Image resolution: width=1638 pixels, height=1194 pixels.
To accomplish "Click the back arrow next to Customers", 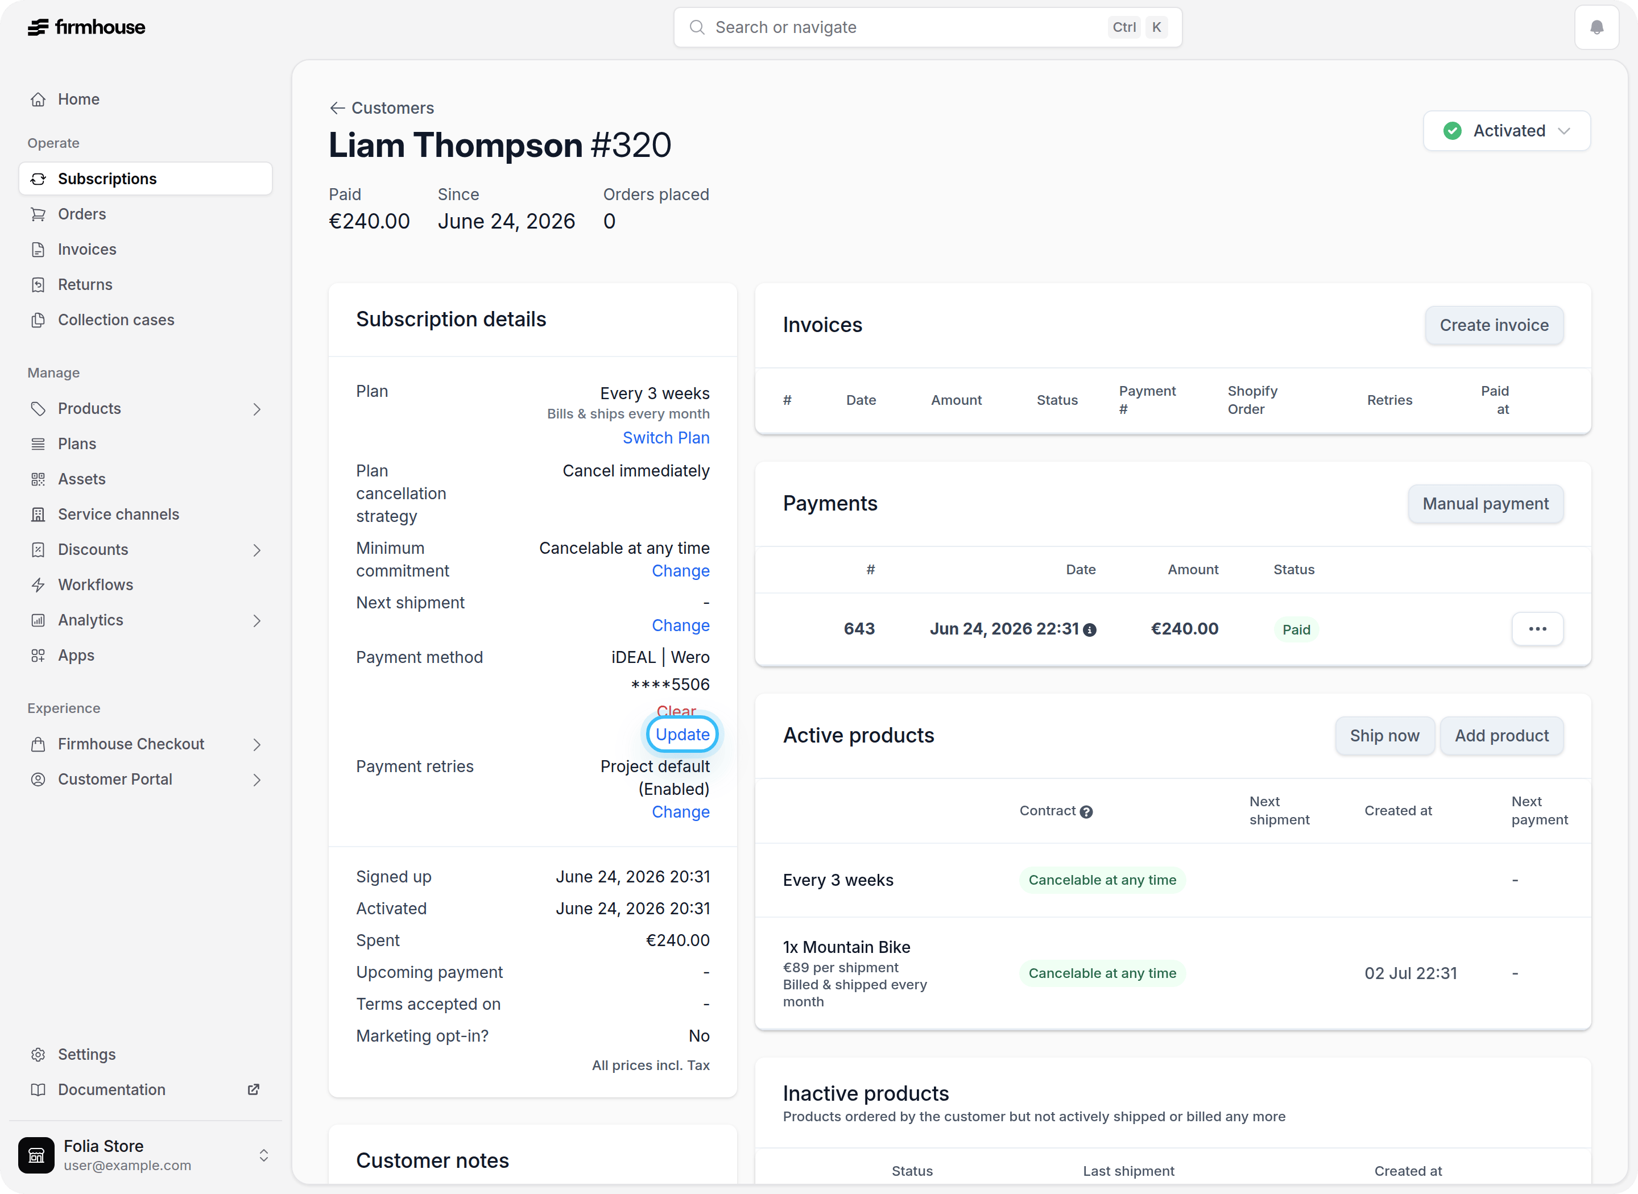I will pos(337,109).
